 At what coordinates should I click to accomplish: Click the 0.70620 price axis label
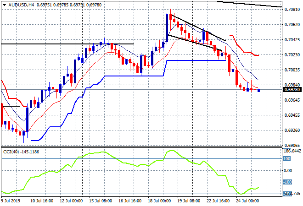(292, 24)
